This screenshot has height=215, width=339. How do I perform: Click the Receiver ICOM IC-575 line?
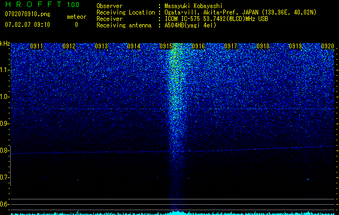(x=216, y=19)
